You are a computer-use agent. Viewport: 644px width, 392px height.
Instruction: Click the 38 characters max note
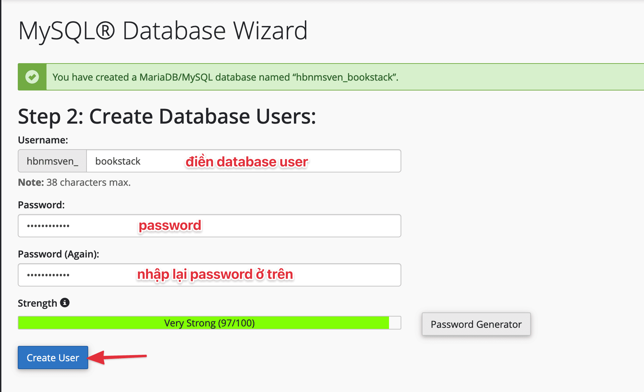[74, 182]
